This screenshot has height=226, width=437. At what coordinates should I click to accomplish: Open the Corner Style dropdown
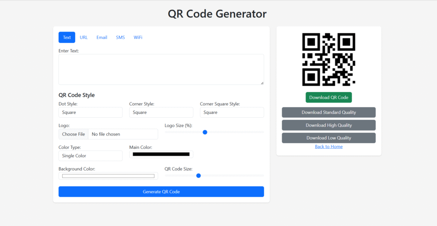161,113
